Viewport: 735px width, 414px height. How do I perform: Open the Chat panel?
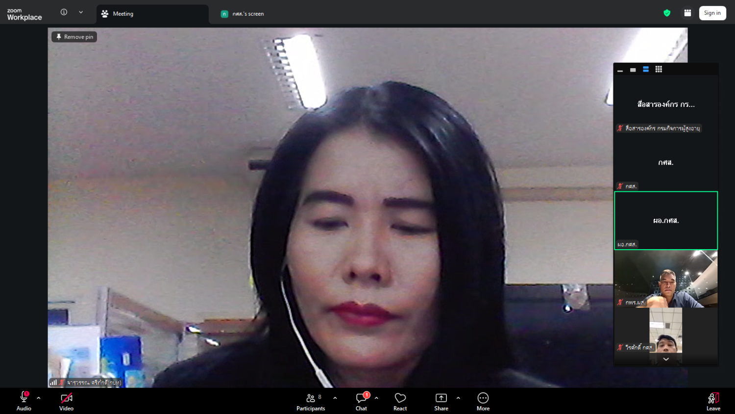[x=362, y=400]
